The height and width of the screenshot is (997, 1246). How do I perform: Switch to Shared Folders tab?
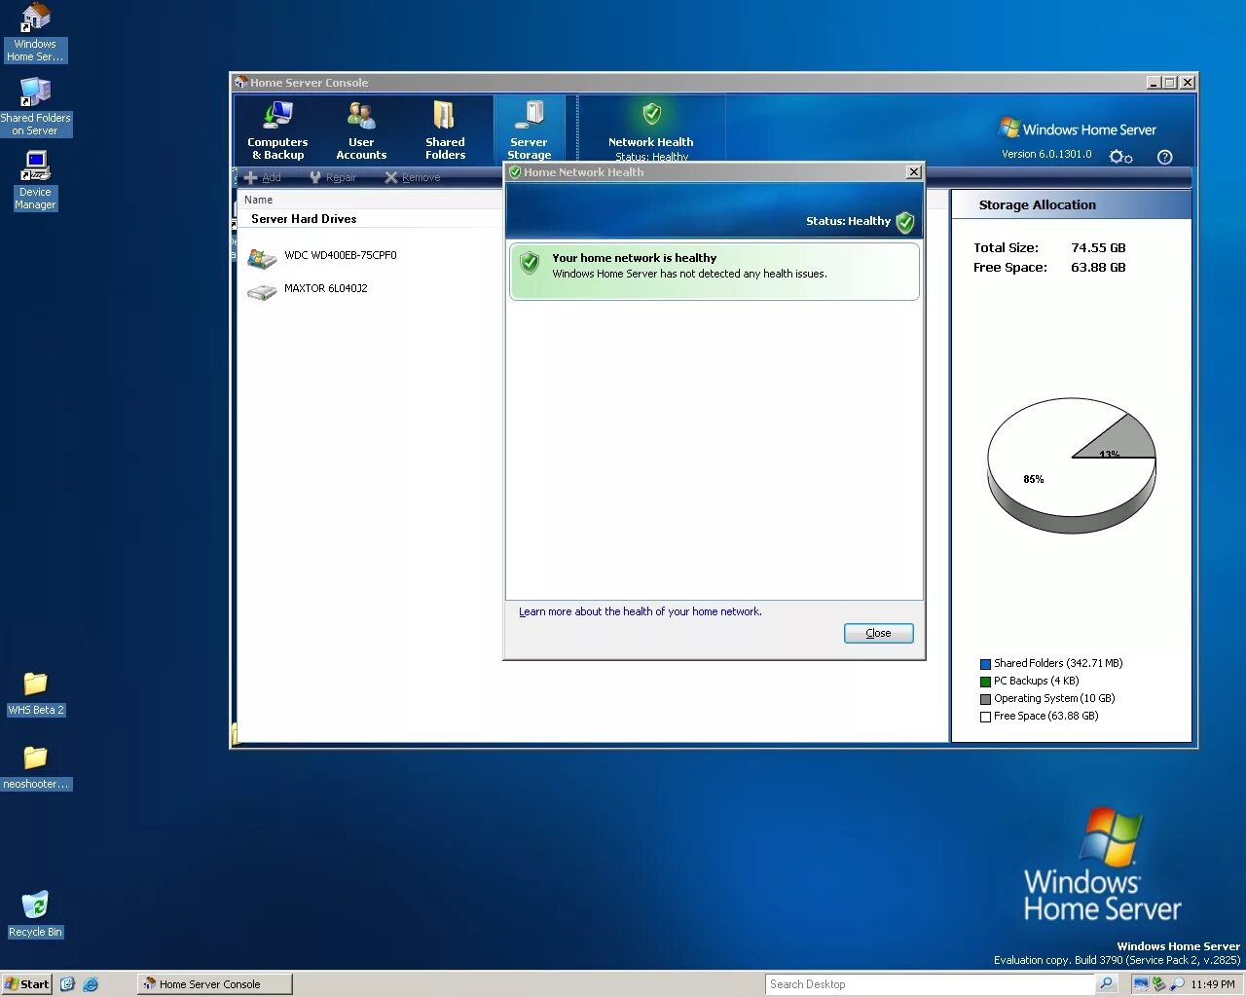(x=445, y=129)
